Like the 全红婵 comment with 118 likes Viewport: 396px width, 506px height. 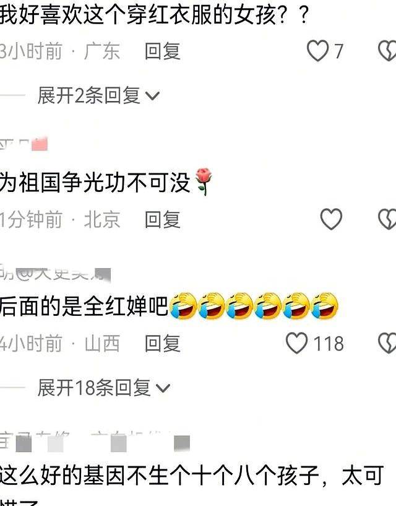(296, 343)
